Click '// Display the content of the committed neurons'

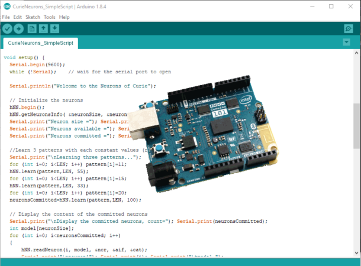(79, 214)
